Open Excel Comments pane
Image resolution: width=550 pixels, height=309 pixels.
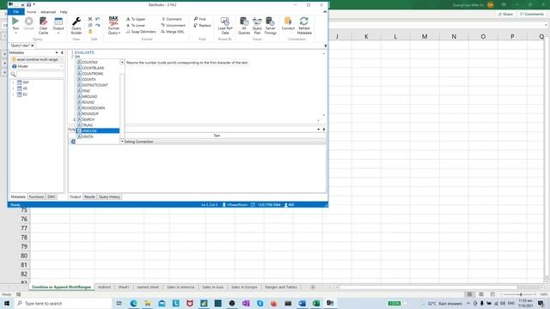point(532,15)
